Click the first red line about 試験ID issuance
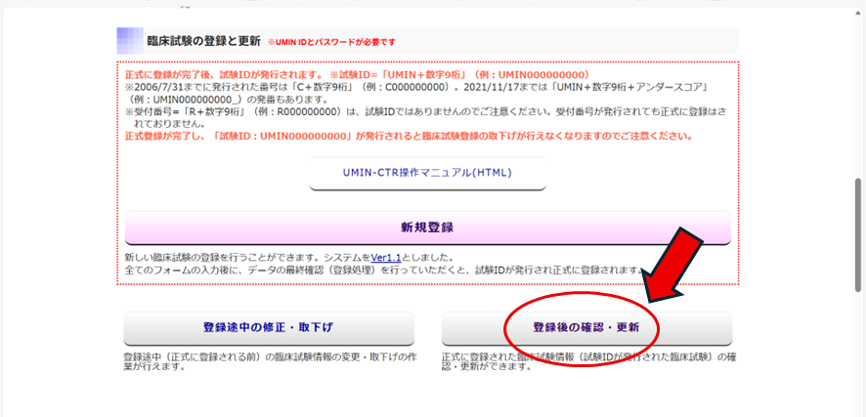The image size is (866, 417). (x=356, y=75)
